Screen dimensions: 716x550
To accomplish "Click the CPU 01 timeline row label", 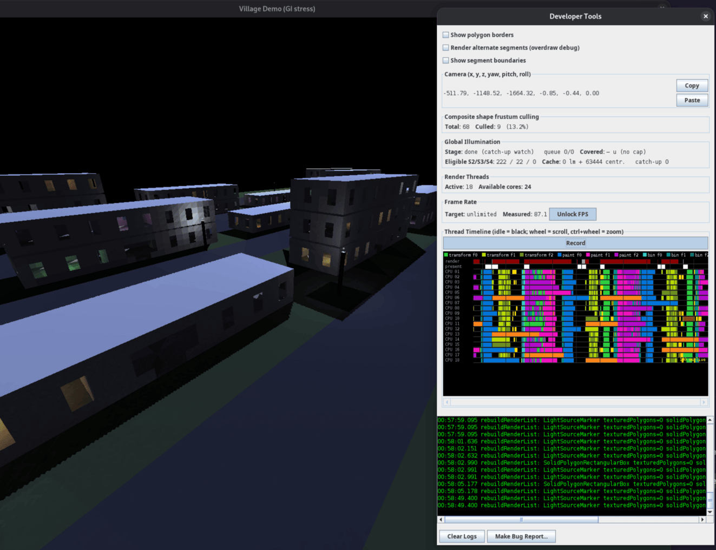I will click(452, 271).
